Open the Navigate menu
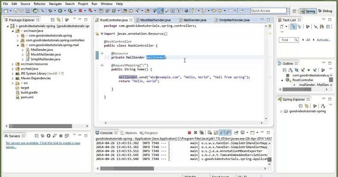 pos(55,4)
